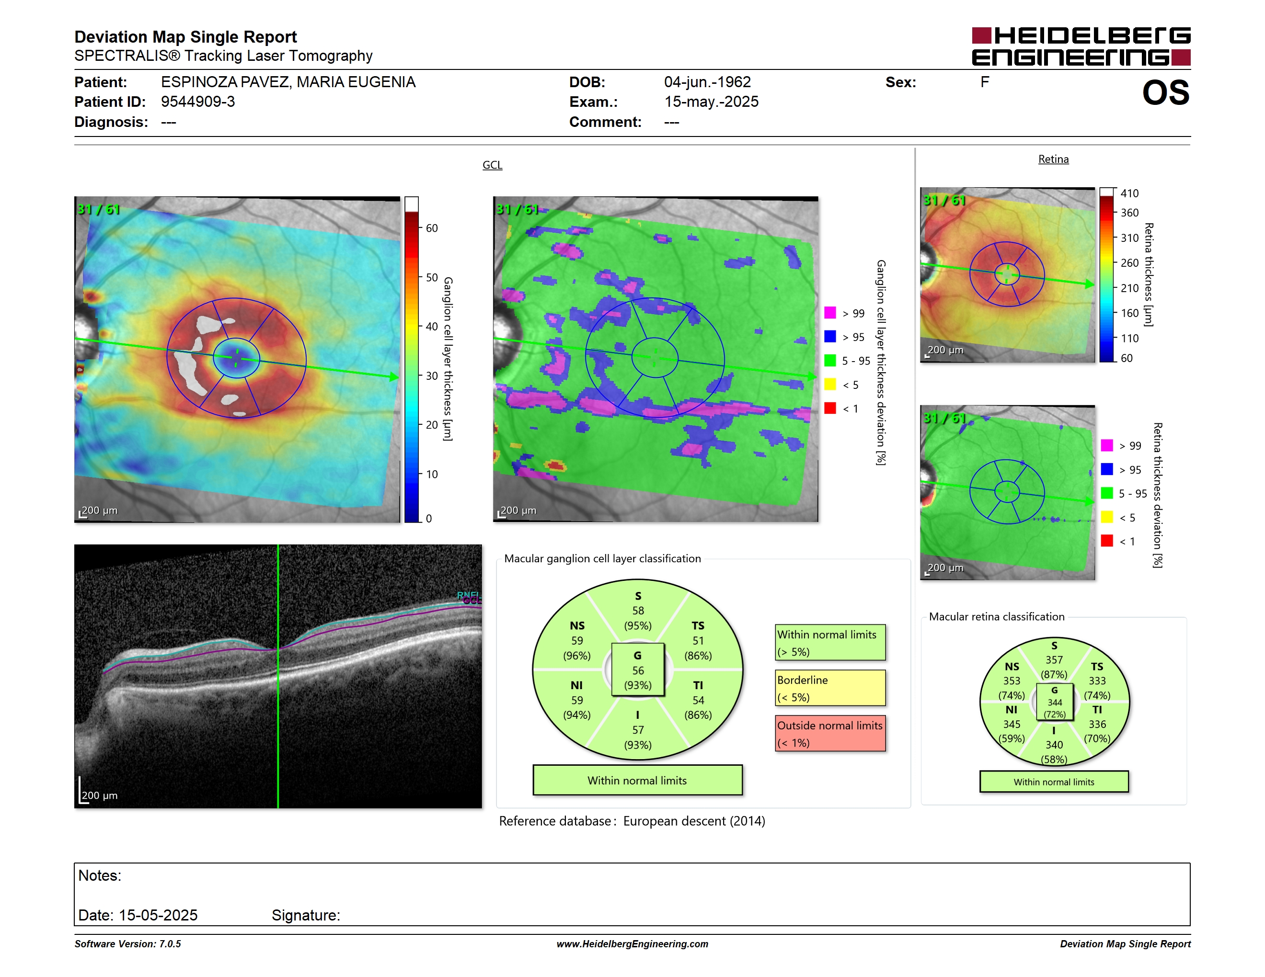Click the 'Date: 15-05-2025' entry in notes box
1265x977 pixels.
pos(138,915)
